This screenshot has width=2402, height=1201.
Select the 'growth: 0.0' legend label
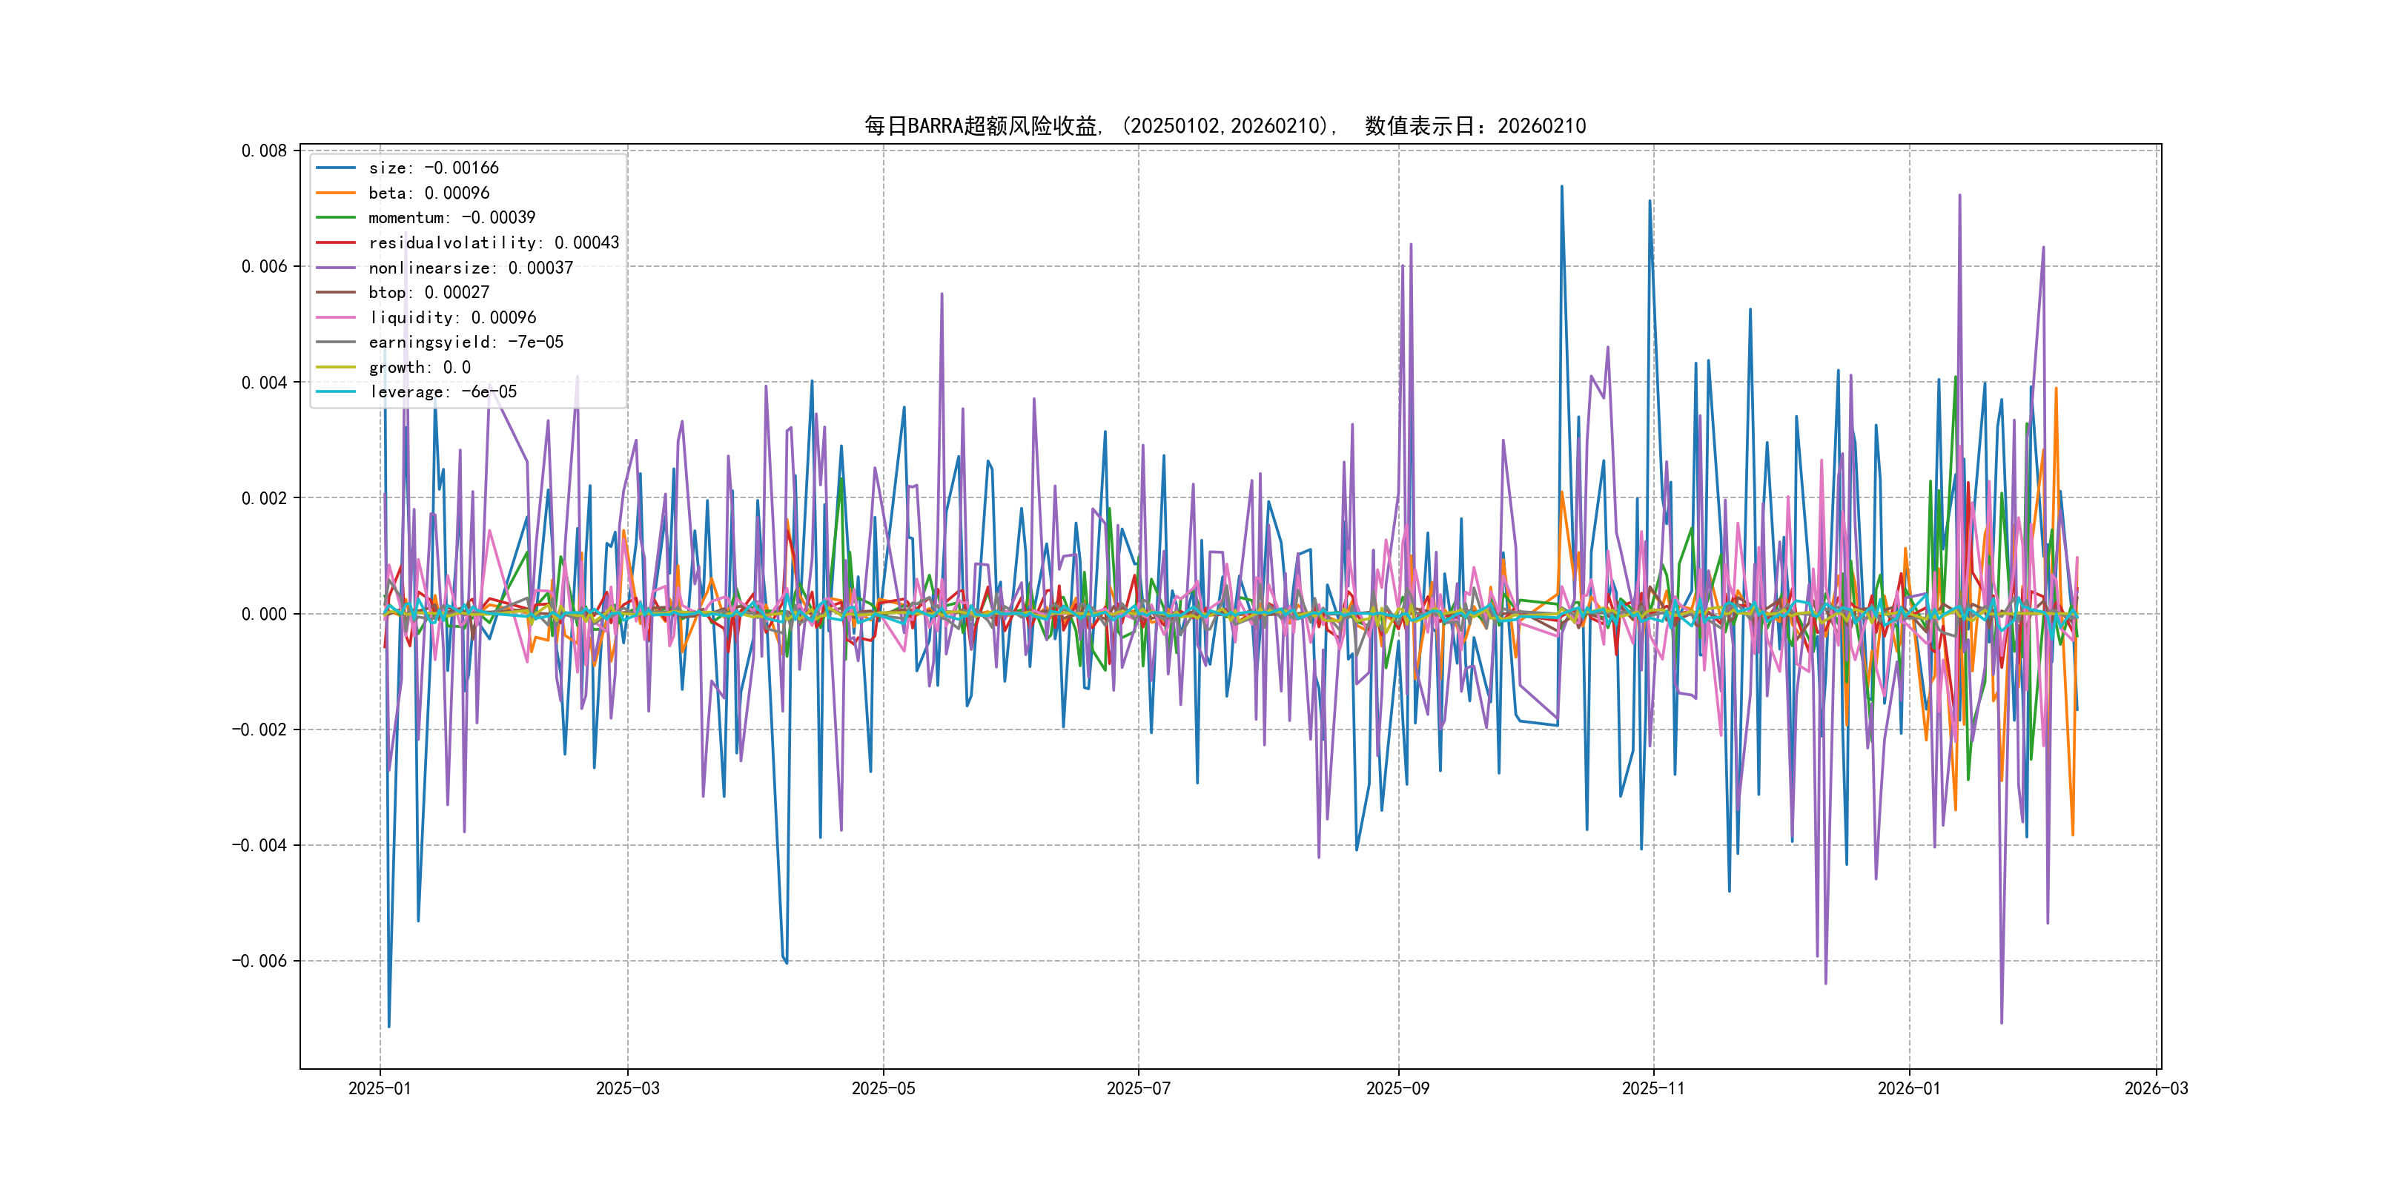[x=420, y=368]
